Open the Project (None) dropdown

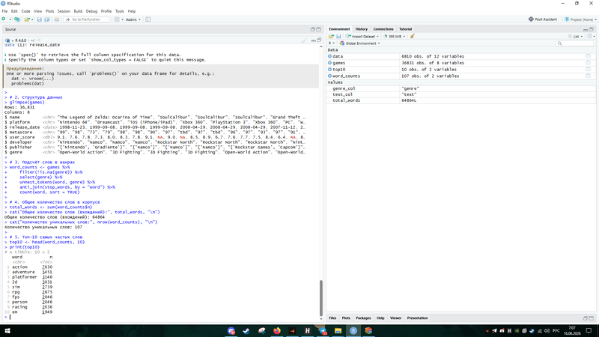point(580,19)
